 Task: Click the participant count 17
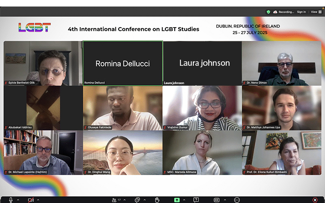tap(119, 200)
